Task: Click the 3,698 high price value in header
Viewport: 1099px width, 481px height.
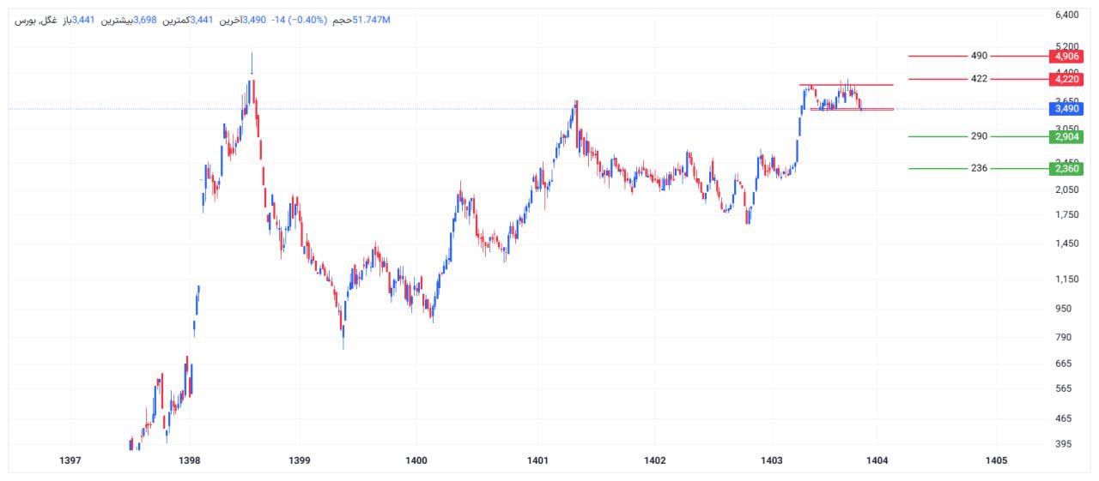Action: point(144,20)
